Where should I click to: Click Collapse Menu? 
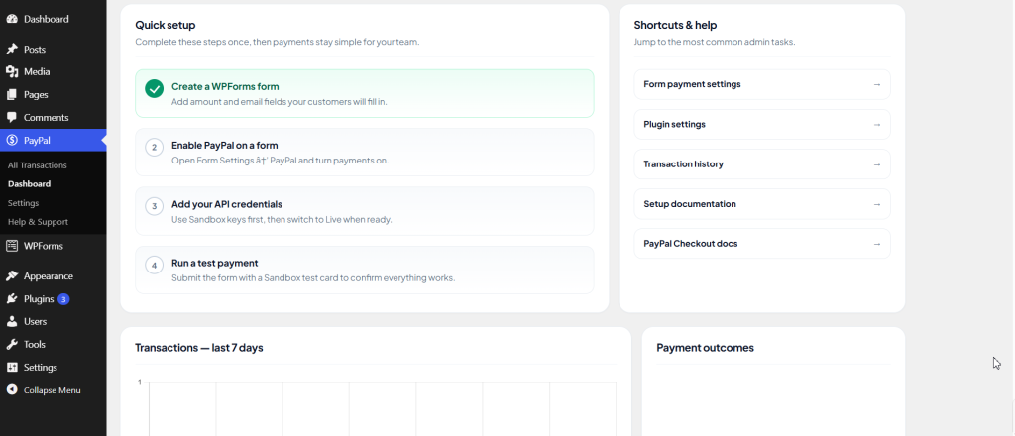coord(54,390)
